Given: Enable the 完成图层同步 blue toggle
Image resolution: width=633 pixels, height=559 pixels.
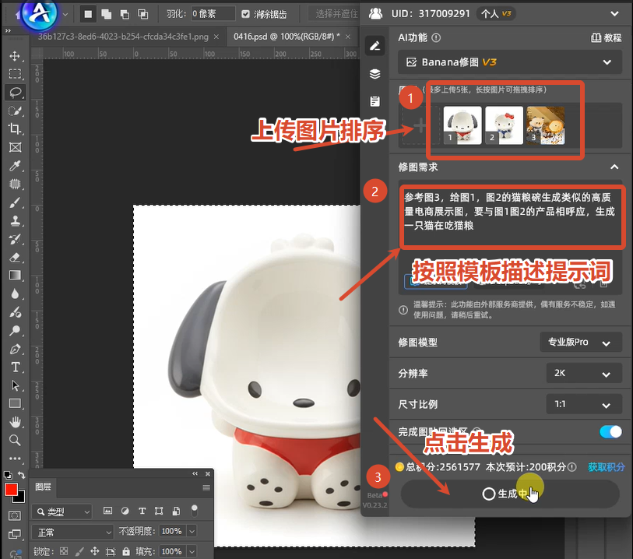Looking at the screenshot, I should 610,431.
